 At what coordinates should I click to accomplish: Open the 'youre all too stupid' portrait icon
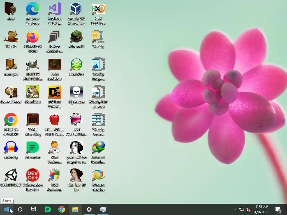pyautogui.click(x=76, y=147)
